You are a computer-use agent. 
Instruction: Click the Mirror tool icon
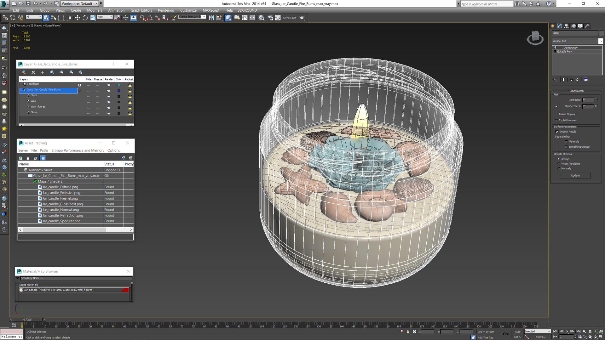point(211,18)
